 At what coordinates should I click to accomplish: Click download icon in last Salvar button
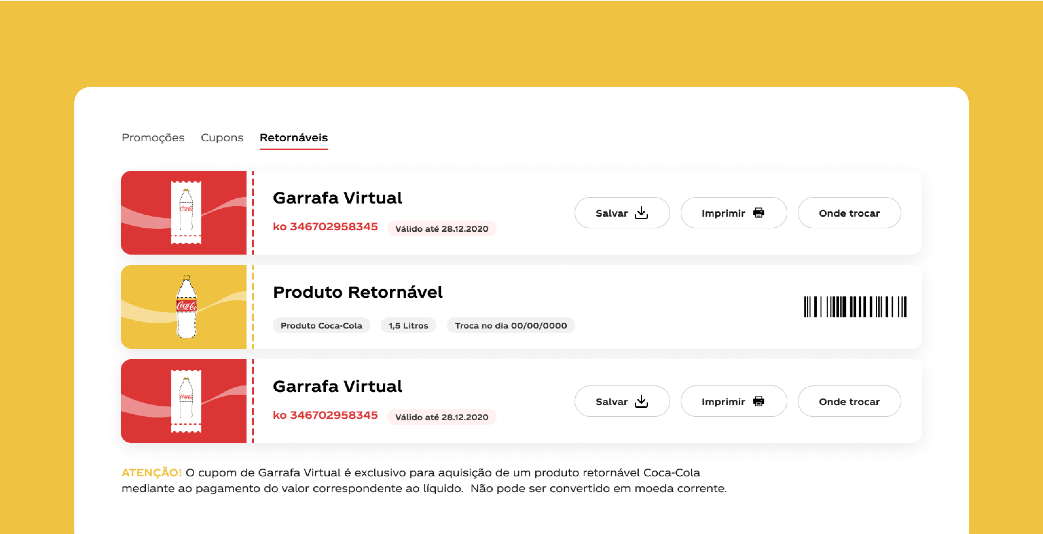pos(641,401)
